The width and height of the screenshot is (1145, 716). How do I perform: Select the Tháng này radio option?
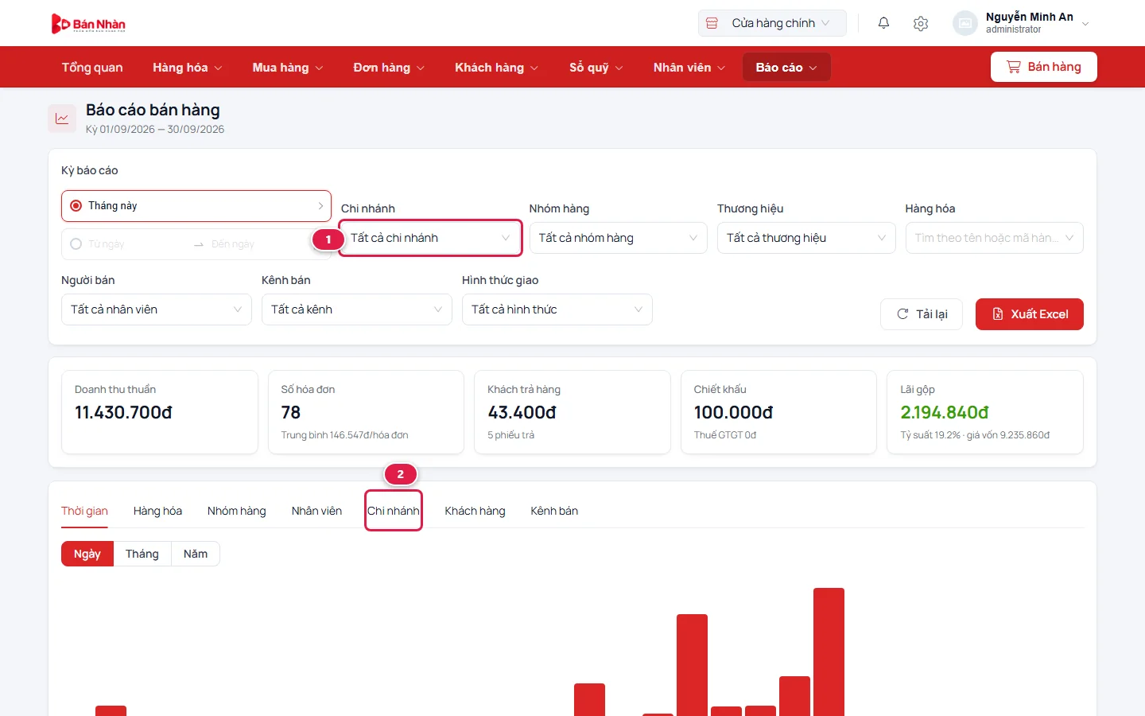[x=76, y=205]
